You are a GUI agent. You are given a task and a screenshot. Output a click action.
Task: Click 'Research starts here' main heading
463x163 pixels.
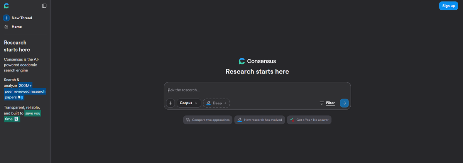coord(257,72)
